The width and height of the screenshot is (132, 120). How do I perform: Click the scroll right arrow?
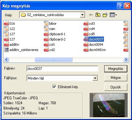(126, 59)
